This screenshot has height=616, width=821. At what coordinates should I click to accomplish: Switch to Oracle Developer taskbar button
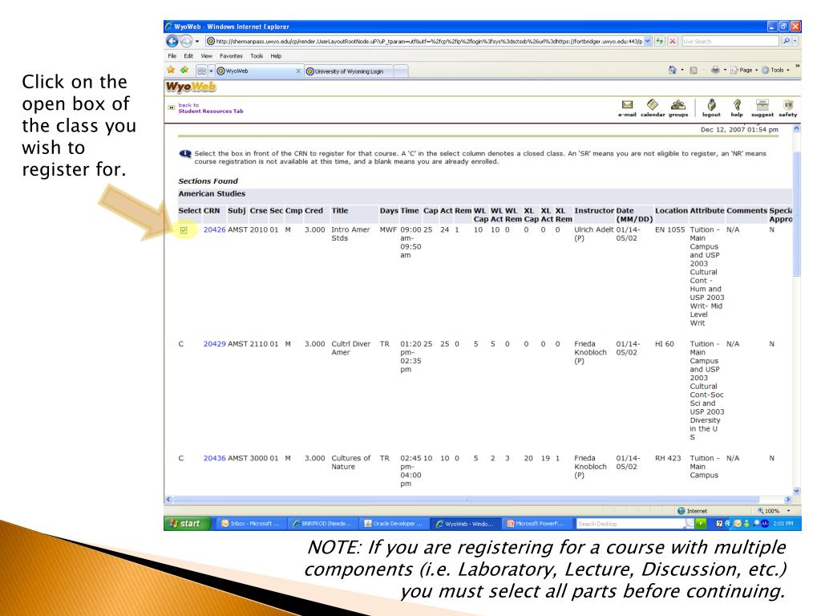(393, 523)
